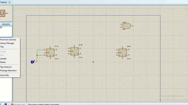Choose Update in the context menu
188x105 pixels.
(3, 59)
